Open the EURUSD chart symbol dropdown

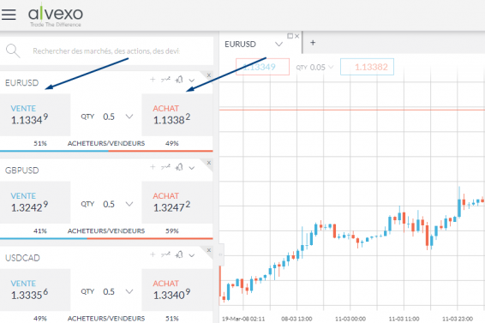[x=278, y=45]
